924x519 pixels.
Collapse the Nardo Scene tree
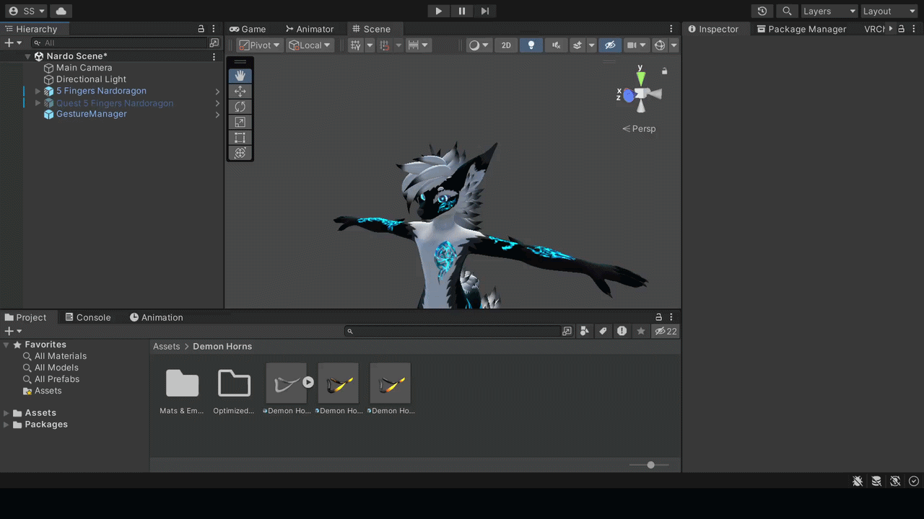pyautogui.click(x=28, y=56)
